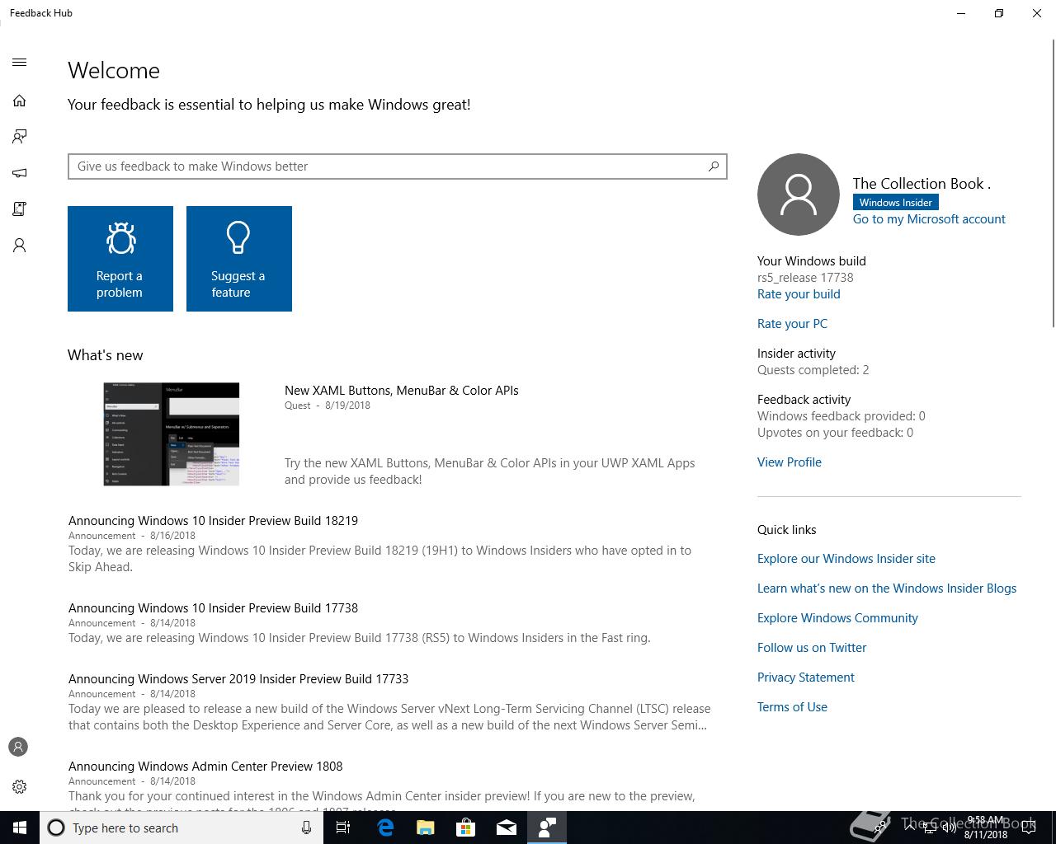Click the Cortana circle icon in the search box
The image size is (1056, 844).
[56, 828]
